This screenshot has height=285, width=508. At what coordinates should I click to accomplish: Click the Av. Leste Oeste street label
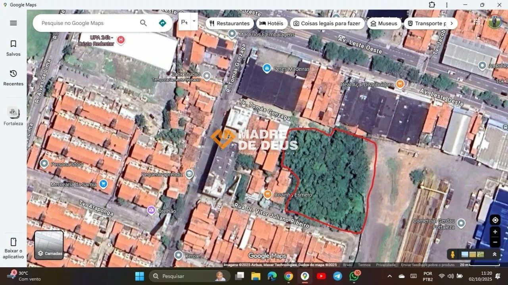click(360, 44)
